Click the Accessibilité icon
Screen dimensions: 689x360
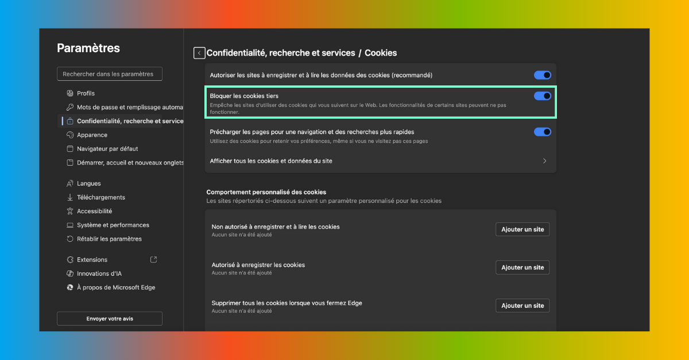pyautogui.click(x=70, y=212)
